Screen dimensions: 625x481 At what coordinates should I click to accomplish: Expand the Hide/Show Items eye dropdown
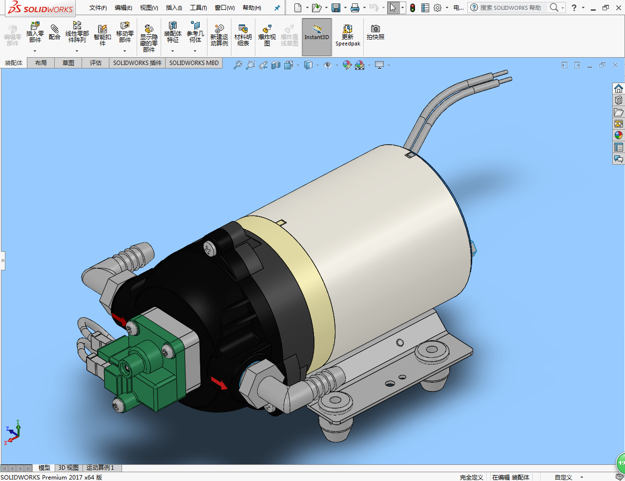[x=337, y=65]
